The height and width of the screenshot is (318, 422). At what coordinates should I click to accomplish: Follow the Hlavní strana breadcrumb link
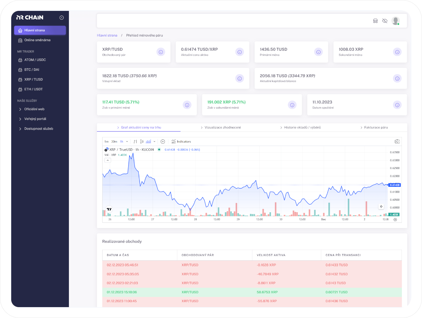click(x=107, y=35)
